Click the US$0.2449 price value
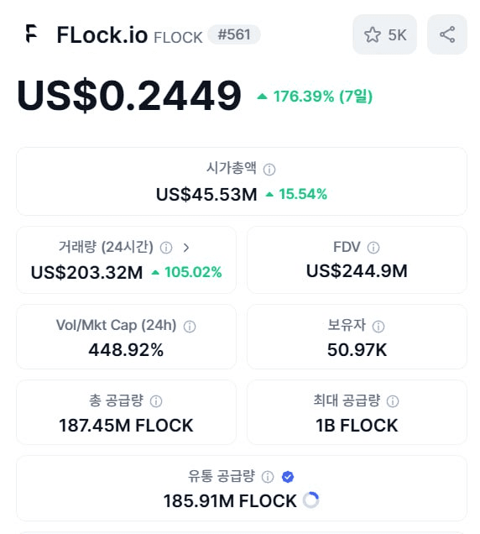 coord(129,95)
